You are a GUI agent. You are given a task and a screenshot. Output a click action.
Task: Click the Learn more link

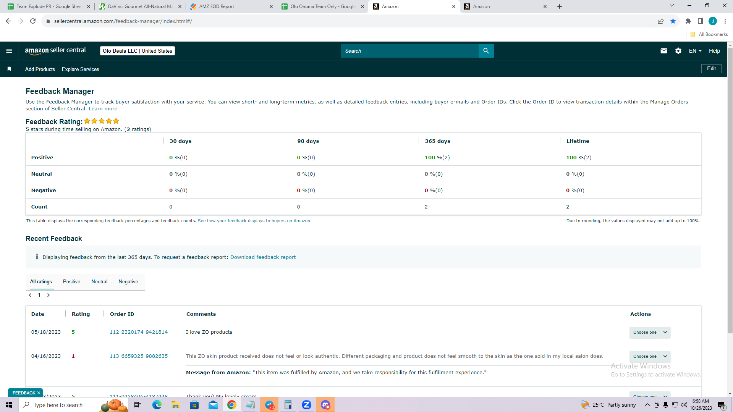(103, 109)
